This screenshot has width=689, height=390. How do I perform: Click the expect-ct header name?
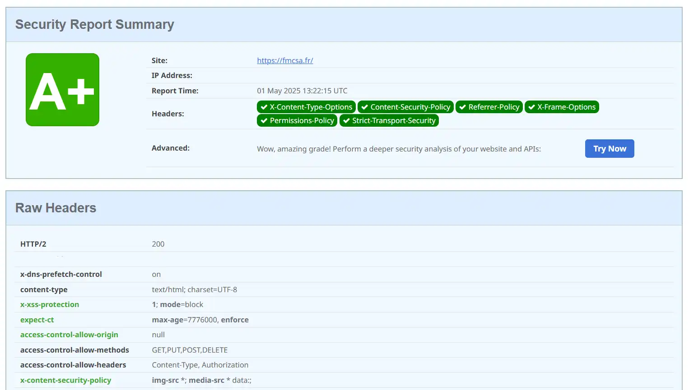pyautogui.click(x=37, y=320)
